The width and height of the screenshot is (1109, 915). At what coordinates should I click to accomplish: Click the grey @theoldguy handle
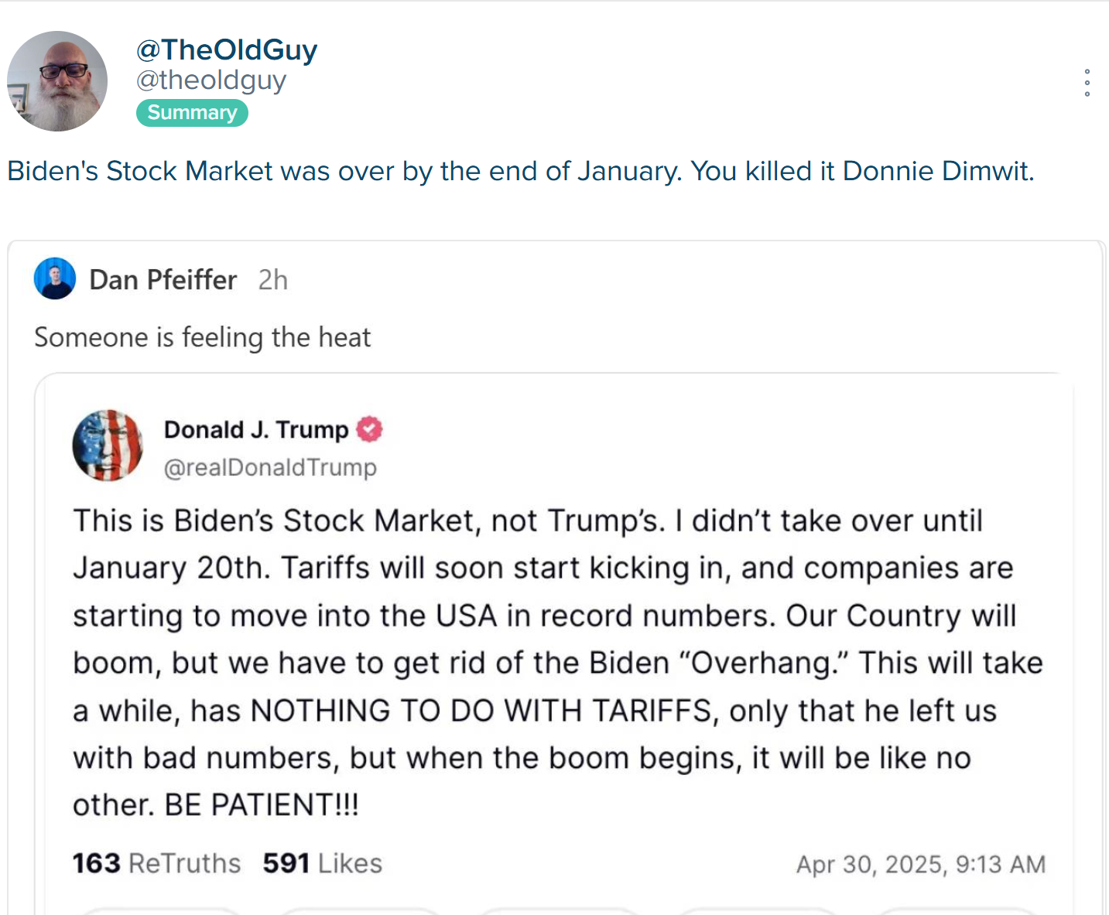(x=211, y=80)
